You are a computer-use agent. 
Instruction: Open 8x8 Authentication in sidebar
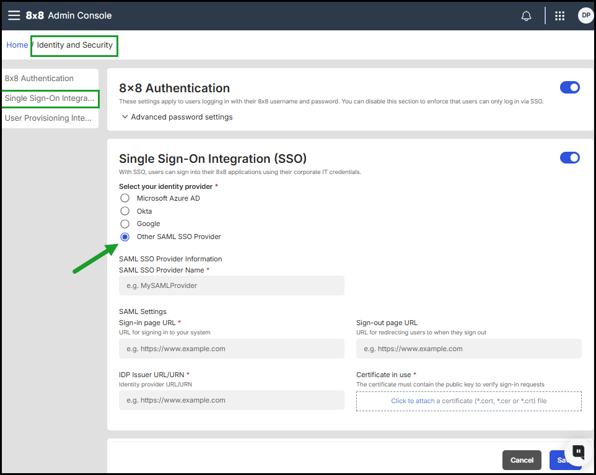(39, 79)
